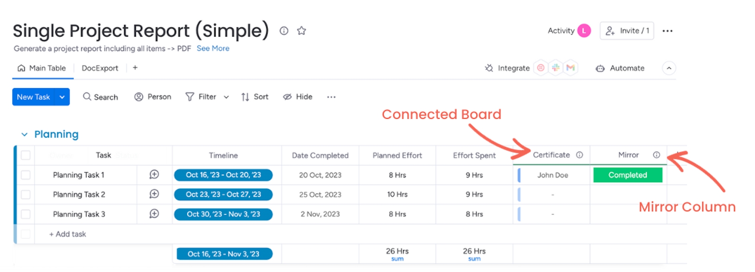755x272 pixels.
Task: Open conversation for Planning Task 1
Action: (154, 175)
